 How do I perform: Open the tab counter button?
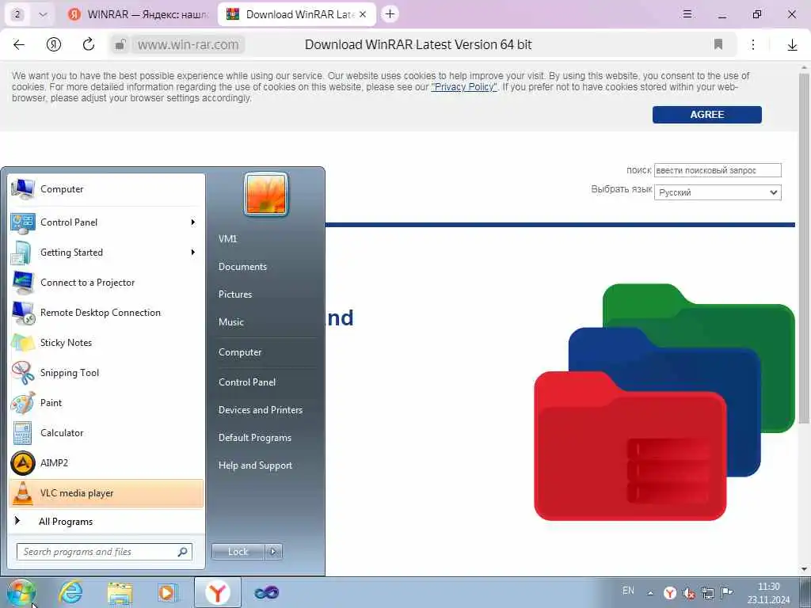coord(17,14)
